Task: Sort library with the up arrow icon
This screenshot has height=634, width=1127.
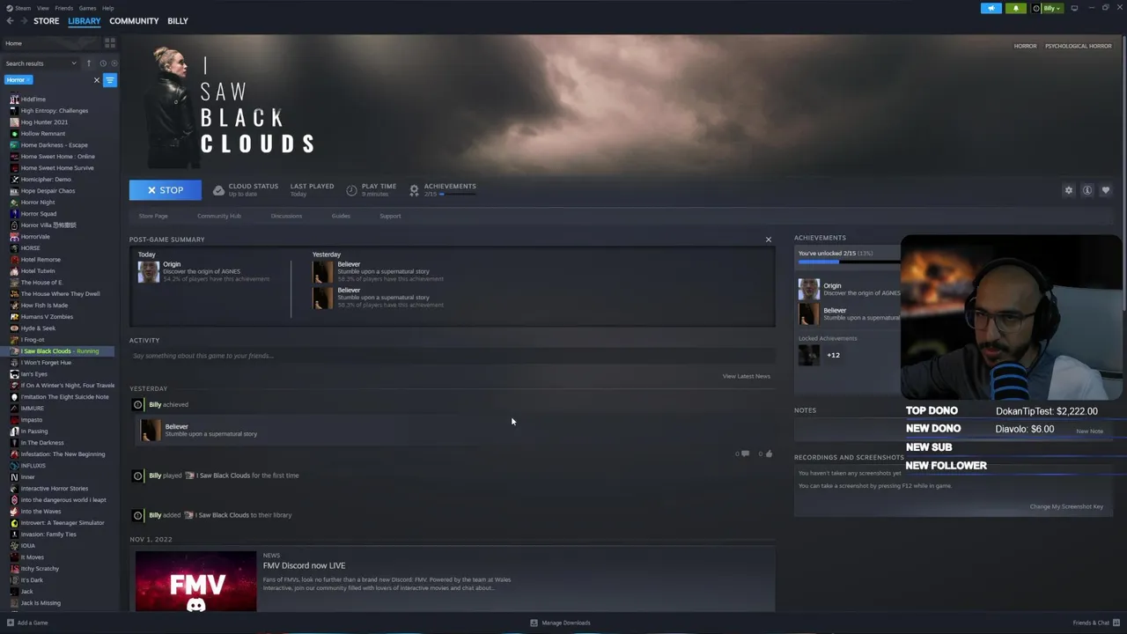Action: [88, 63]
